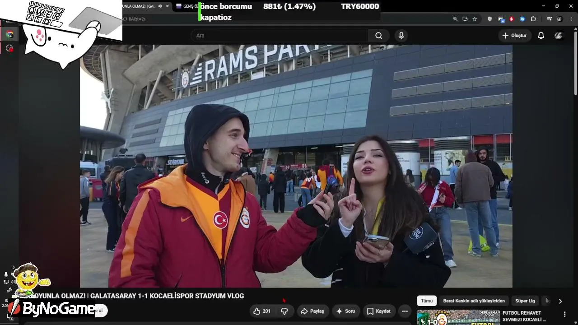Open YouTube notifications bell
This screenshot has height=325, width=578.
[x=541, y=36]
